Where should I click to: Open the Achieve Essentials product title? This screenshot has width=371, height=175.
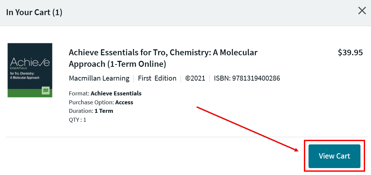163,58
